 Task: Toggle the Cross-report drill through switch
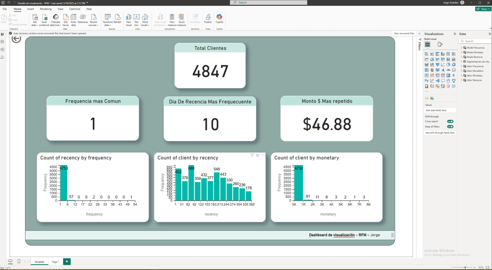coord(450,121)
